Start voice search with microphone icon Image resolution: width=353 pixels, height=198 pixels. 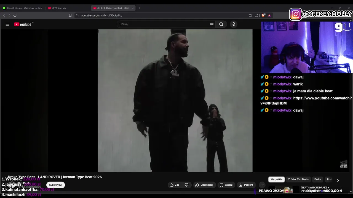(x=234, y=24)
